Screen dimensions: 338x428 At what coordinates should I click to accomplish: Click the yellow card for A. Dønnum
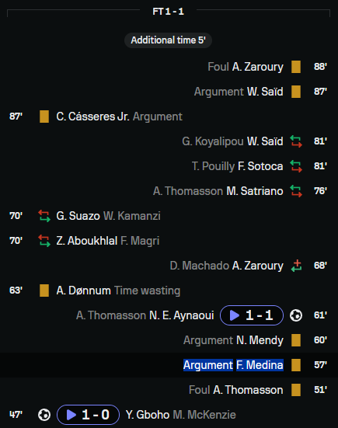pyautogui.click(x=44, y=291)
